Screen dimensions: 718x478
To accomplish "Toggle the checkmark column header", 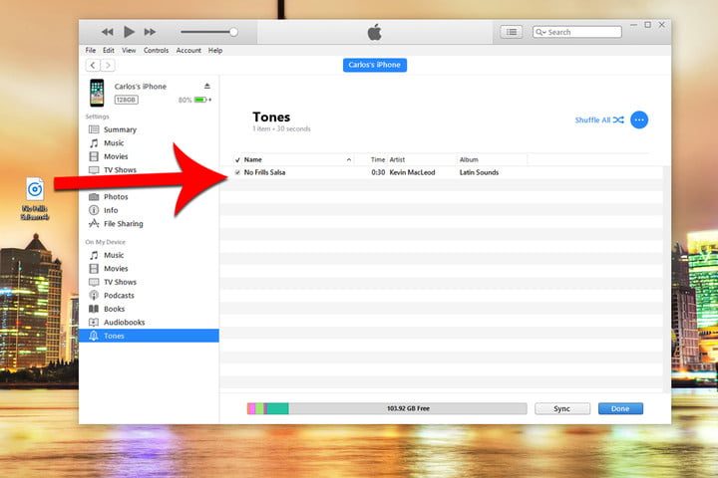I will click(x=237, y=159).
